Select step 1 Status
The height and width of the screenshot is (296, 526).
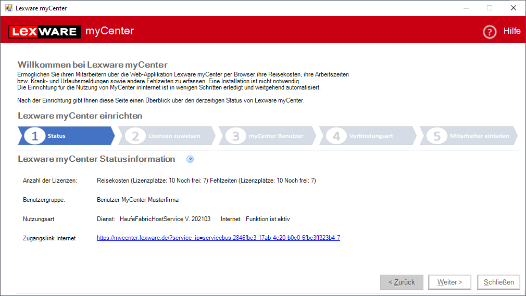pyautogui.click(x=66, y=136)
